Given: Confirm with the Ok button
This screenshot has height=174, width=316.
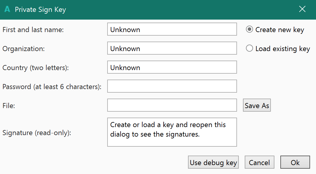Looking at the screenshot, I should pos(295,162).
